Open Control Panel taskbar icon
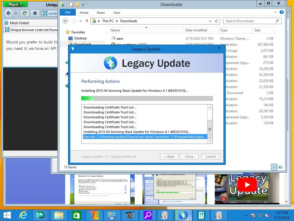294x221 pixels. (x=112, y=215)
